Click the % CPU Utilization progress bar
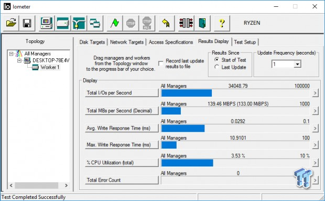Screen dimensions: 325x201 point(235,163)
